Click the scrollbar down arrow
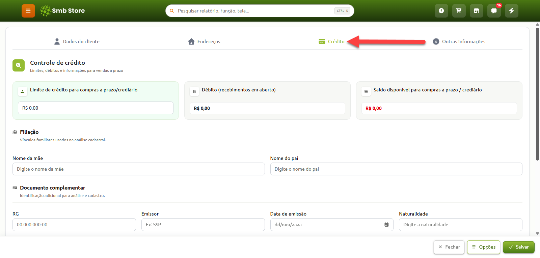 coord(537,233)
